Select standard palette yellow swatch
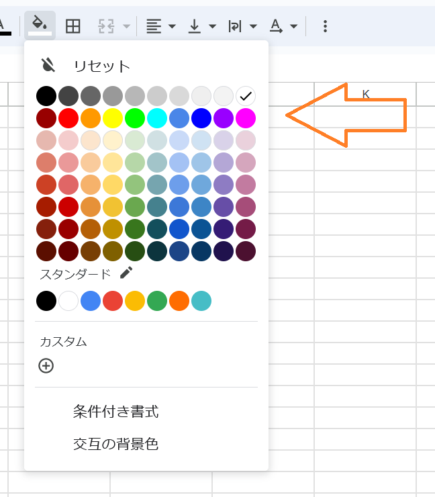This screenshot has width=435, height=497. coord(135,301)
